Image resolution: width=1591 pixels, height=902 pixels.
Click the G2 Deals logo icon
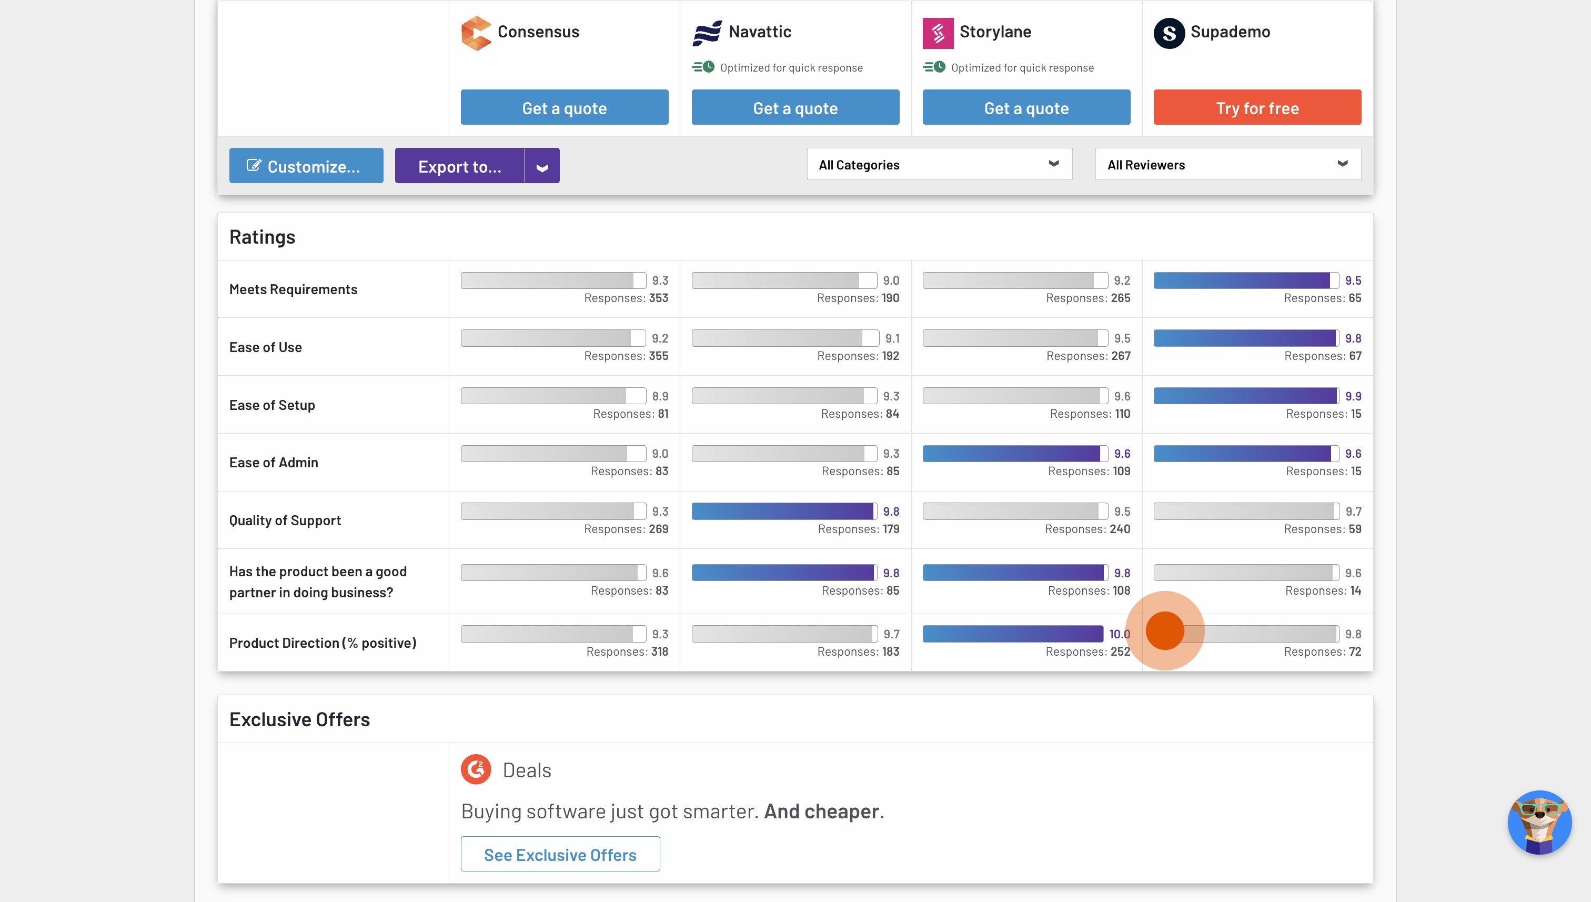click(x=476, y=769)
